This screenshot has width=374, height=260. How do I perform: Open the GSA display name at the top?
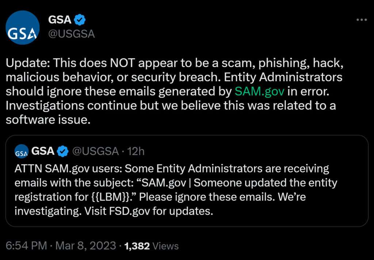tap(60, 20)
